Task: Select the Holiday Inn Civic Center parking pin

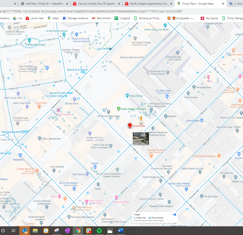Action: coord(90,134)
